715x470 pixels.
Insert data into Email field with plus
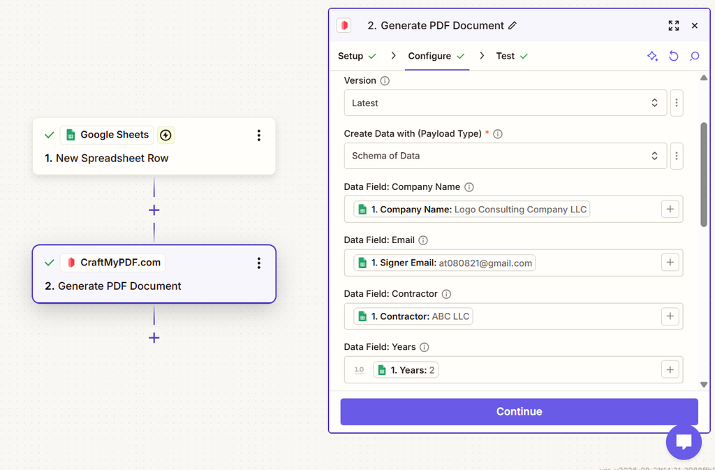click(670, 262)
